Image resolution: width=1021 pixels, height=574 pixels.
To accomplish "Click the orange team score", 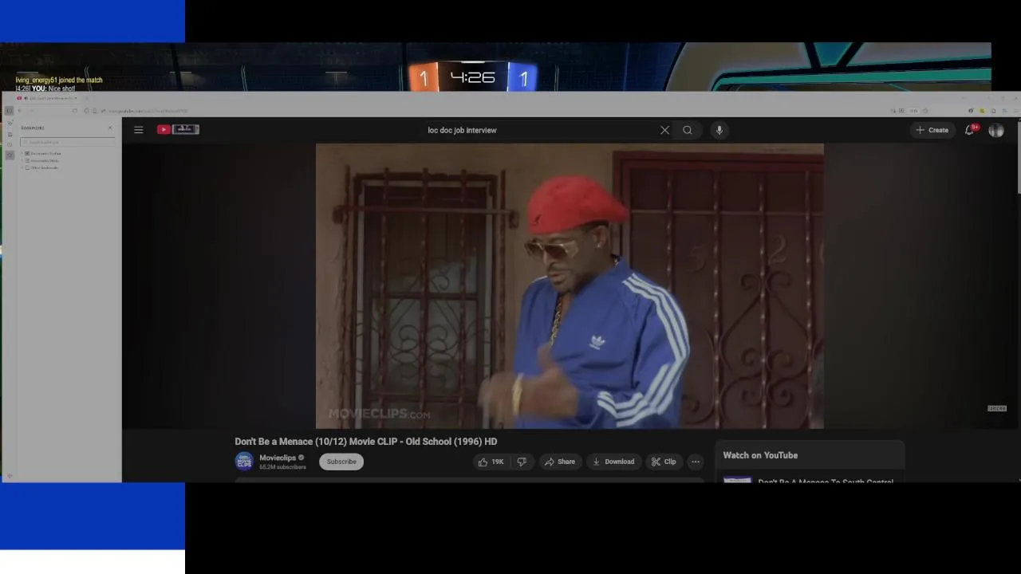I will pyautogui.click(x=424, y=78).
